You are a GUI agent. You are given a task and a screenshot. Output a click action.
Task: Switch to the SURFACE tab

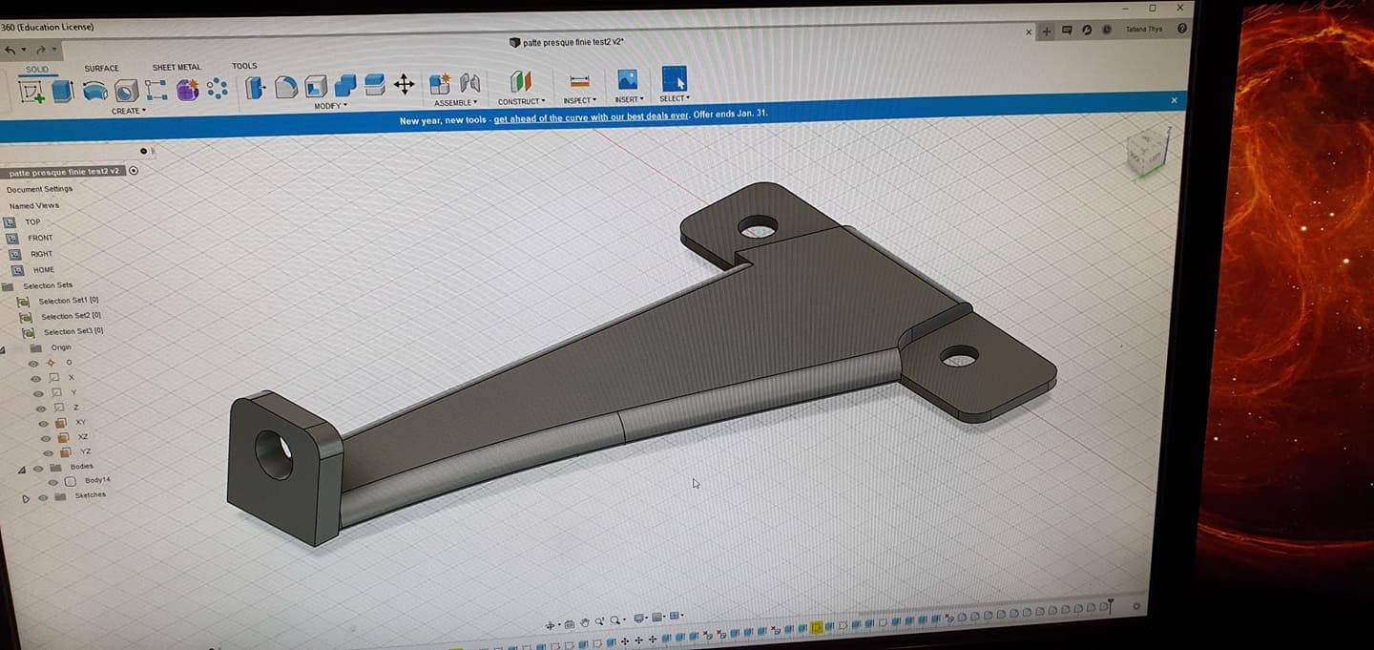click(x=101, y=69)
